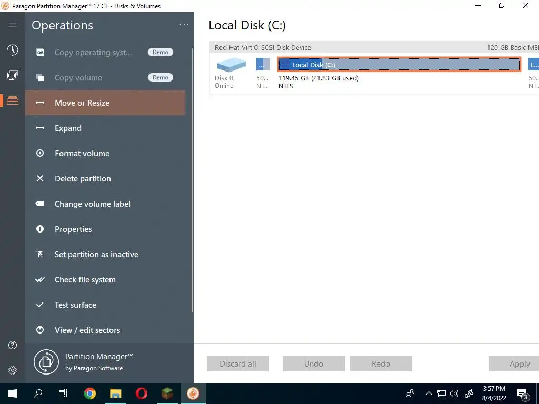Select Copy volume operation

[105, 78]
